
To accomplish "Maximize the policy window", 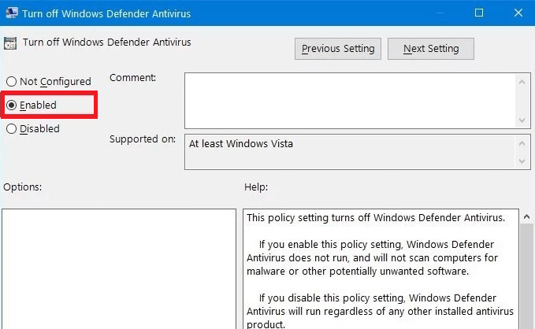I will pyautogui.click(x=479, y=13).
